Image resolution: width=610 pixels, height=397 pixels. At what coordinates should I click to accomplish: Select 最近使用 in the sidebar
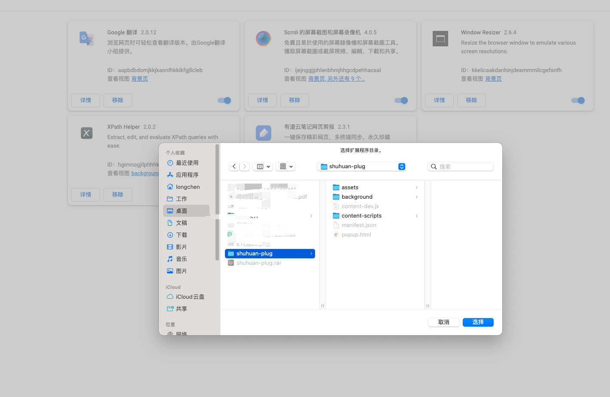point(186,163)
